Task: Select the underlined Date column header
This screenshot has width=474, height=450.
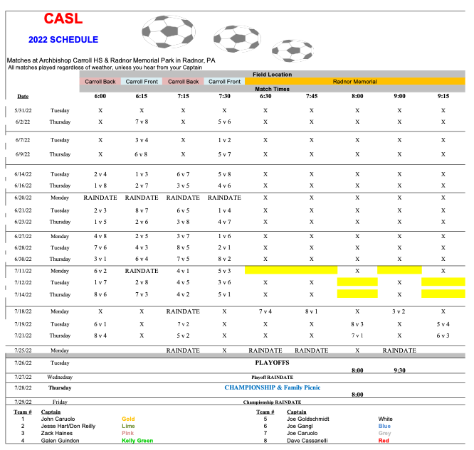Action: point(23,96)
